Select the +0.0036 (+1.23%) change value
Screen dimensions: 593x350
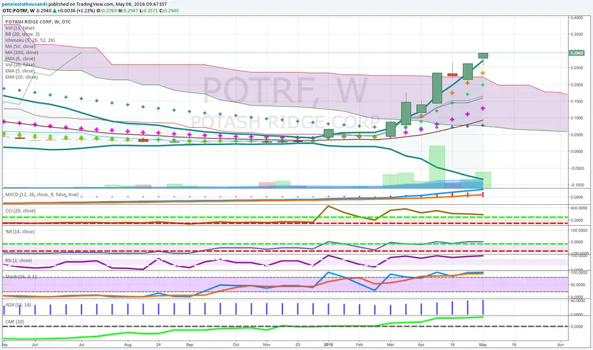[x=76, y=11]
